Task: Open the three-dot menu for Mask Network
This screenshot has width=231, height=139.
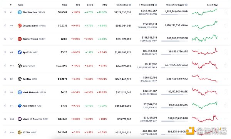Action: pos(225,92)
